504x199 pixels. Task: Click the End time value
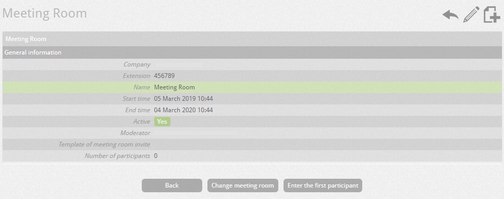click(x=183, y=110)
